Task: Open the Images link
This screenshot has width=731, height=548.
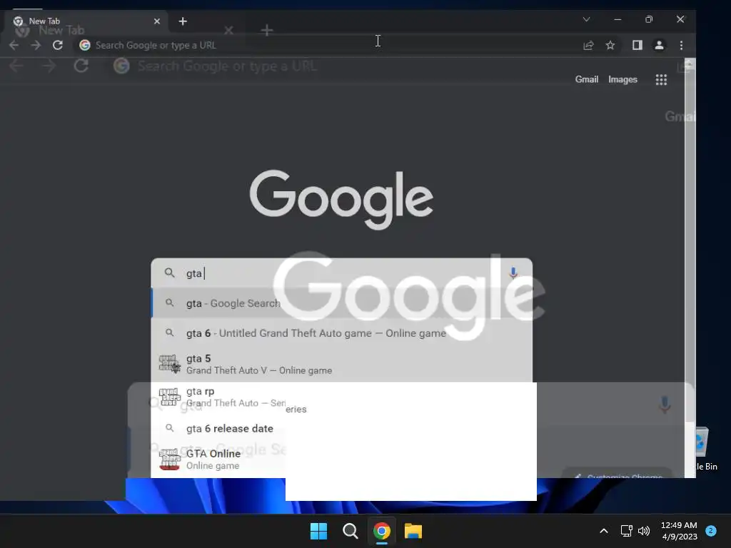Action: (x=622, y=80)
